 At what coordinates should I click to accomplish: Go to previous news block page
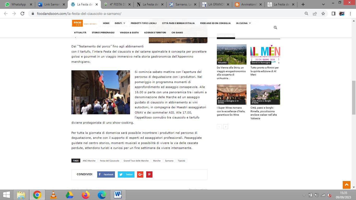click(219, 127)
